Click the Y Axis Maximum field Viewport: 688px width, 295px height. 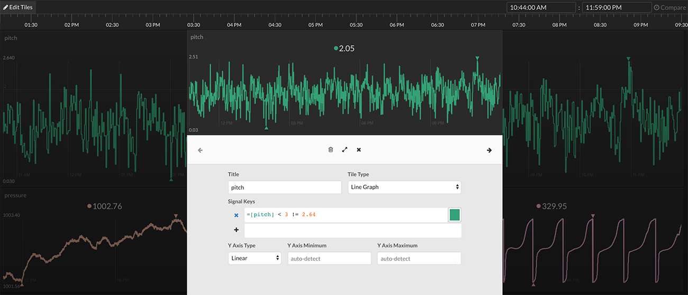pos(419,259)
